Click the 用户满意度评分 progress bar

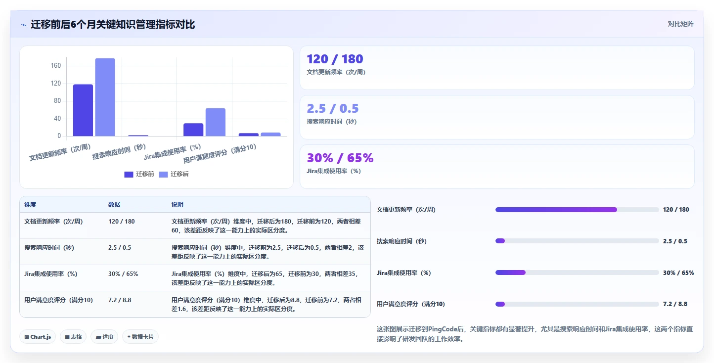tap(577, 304)
